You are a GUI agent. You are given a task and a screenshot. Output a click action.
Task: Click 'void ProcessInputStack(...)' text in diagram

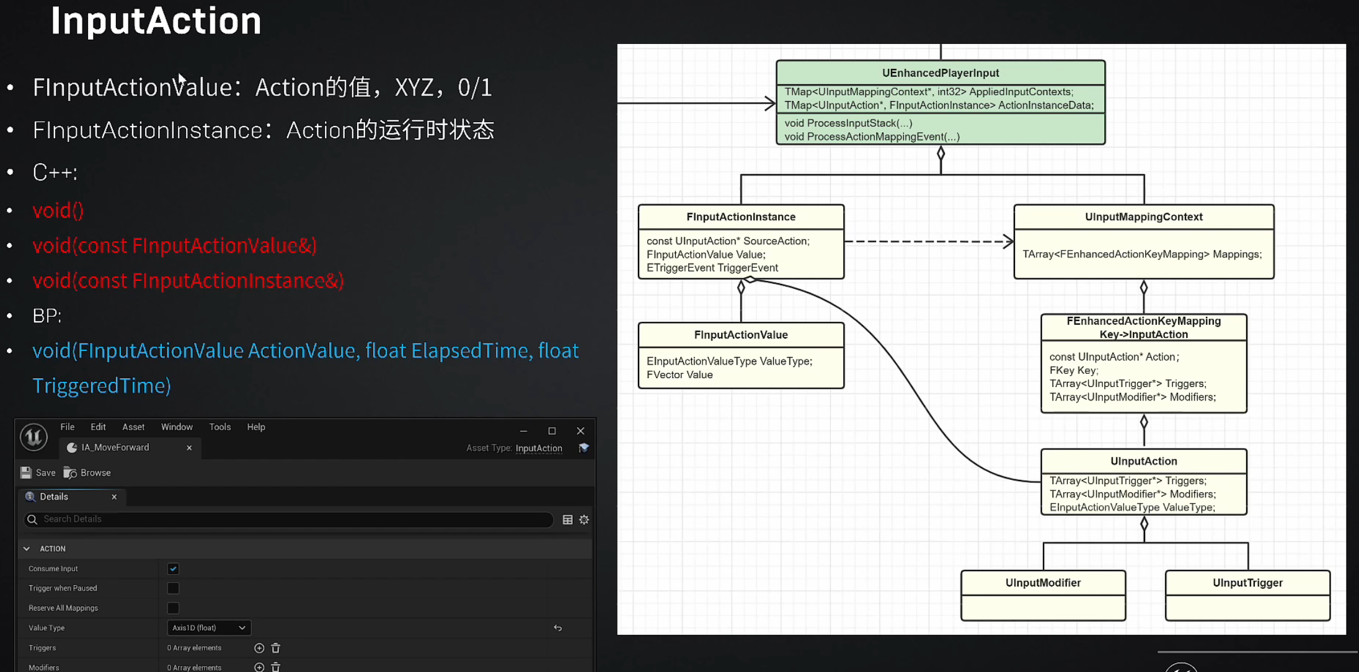(848, 123)
